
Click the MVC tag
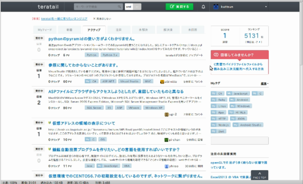(148, 81)
